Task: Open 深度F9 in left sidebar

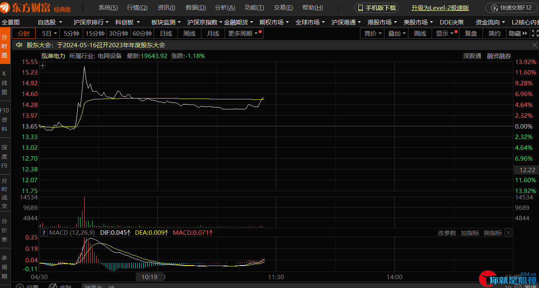Action: click(x=5, y=157)
